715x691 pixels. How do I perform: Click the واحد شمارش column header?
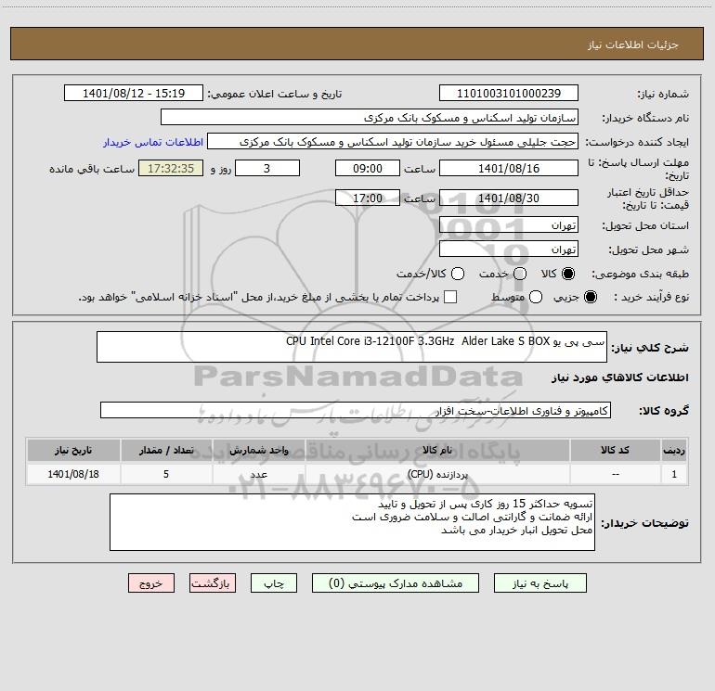(258, 450)
